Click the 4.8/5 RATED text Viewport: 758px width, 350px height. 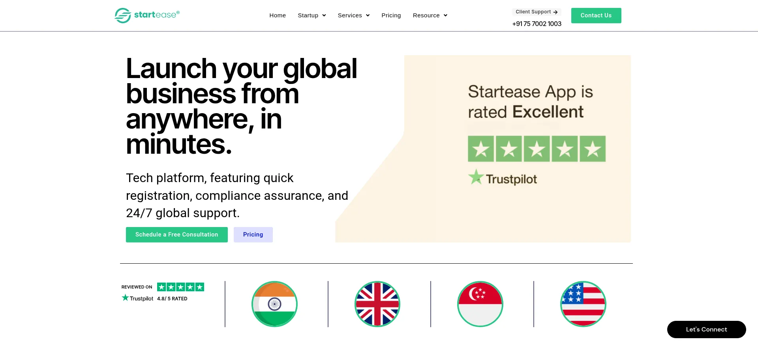click(172, 299)
